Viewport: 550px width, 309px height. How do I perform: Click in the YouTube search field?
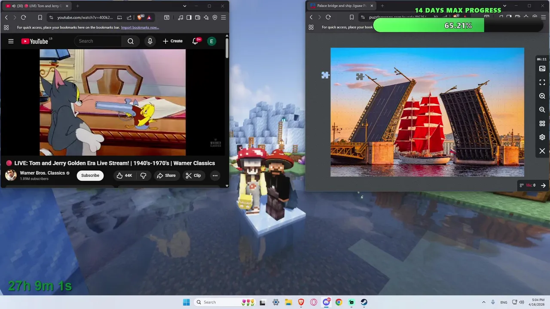point(98,41)
